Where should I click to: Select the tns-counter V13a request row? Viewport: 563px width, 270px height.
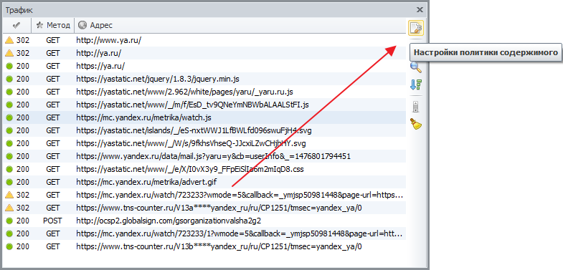click(204, 208)
